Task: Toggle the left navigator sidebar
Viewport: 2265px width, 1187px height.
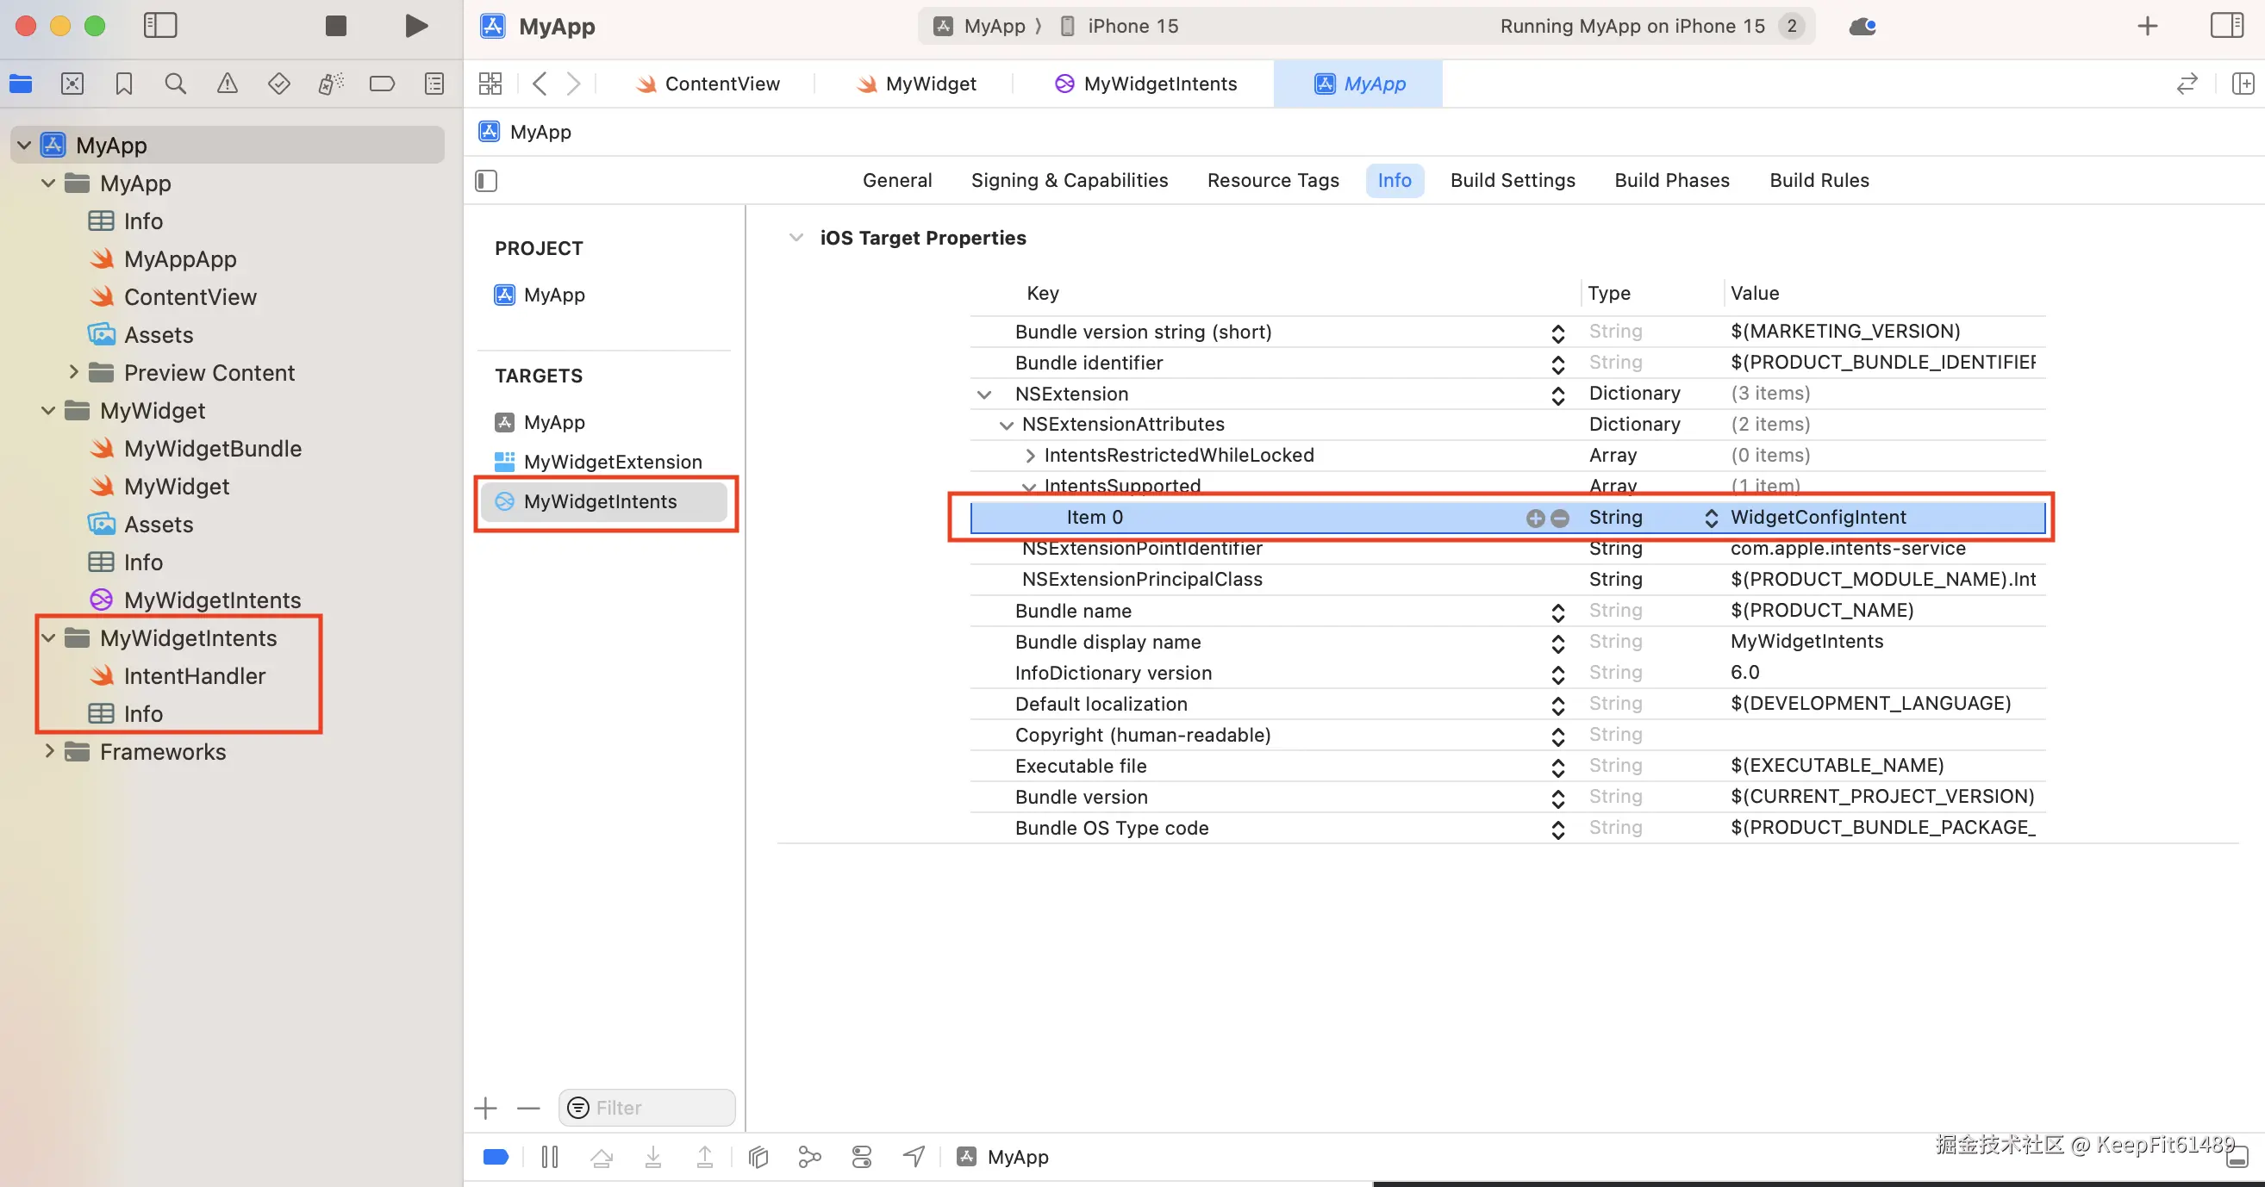Action: point(160,26)
